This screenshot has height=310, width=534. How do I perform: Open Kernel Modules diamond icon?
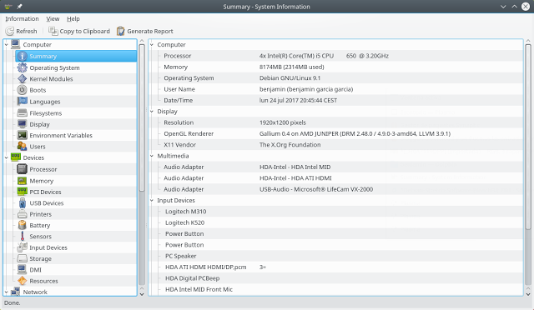(23, 79)
